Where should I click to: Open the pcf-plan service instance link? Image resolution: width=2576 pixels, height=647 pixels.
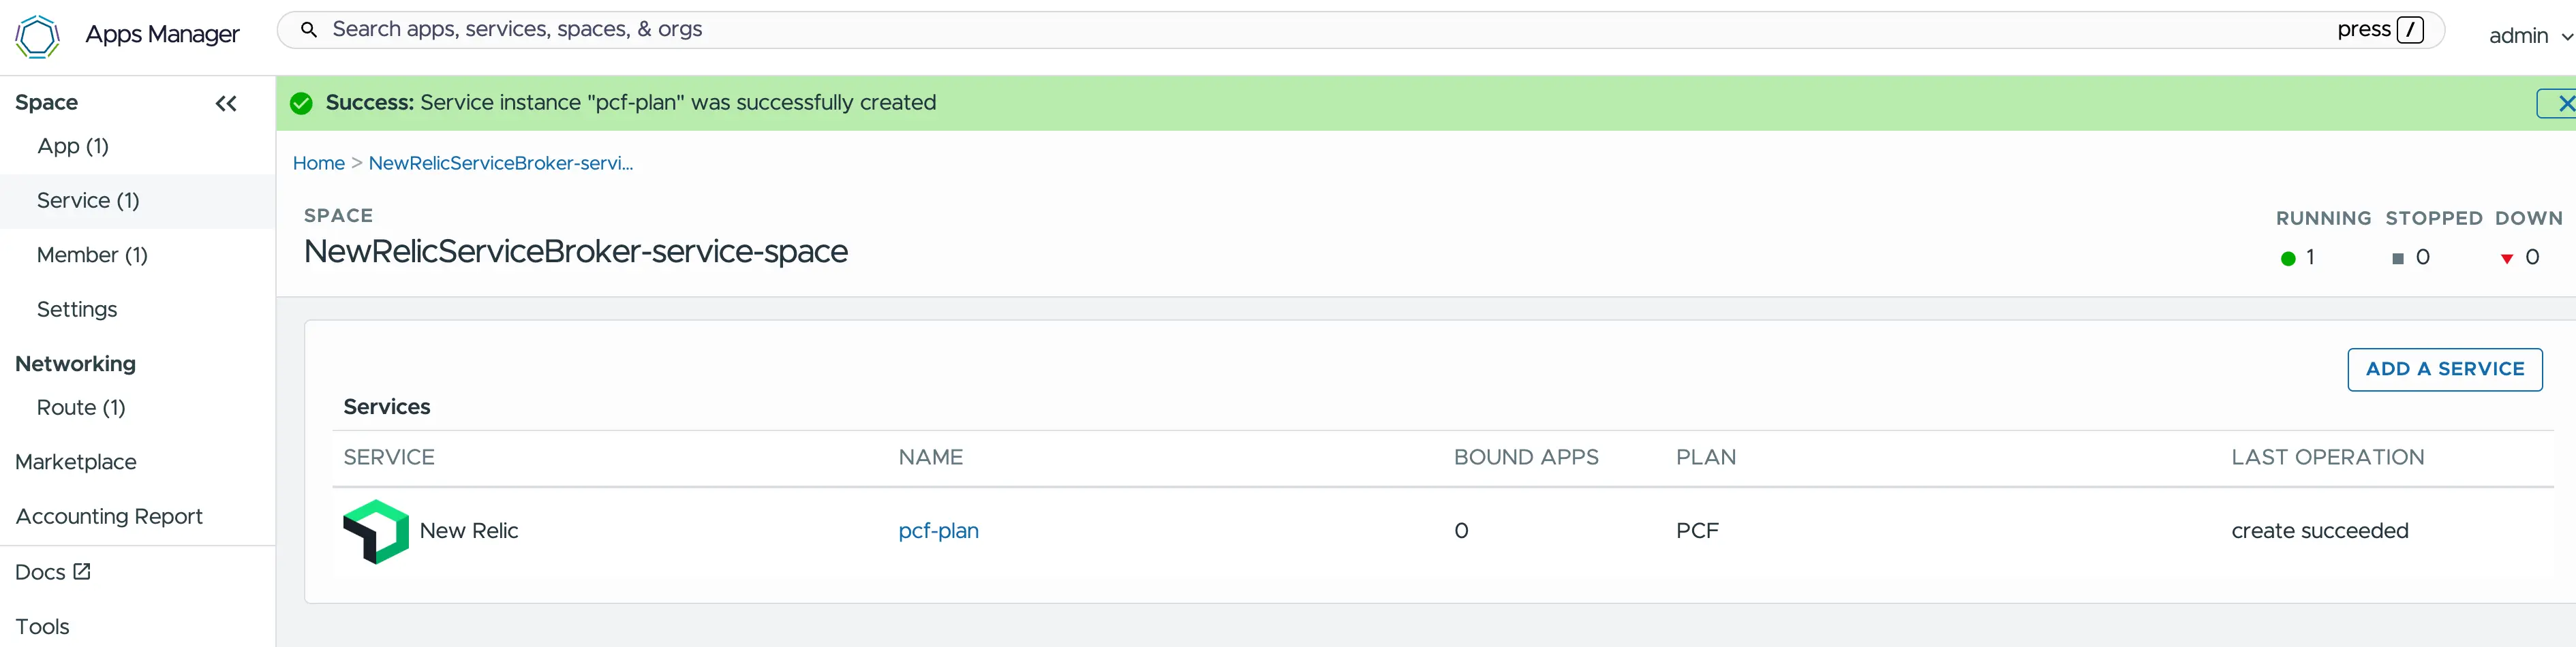[x=938, y=531]
